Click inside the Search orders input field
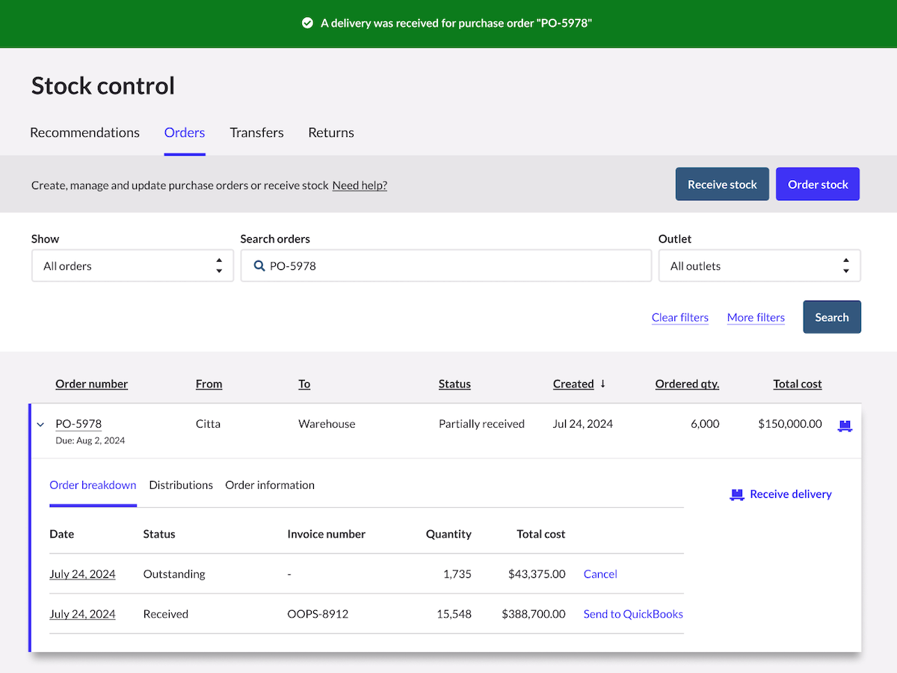Image resolution: width=897 pixels, height=673 pixels. tap(446, 265)
